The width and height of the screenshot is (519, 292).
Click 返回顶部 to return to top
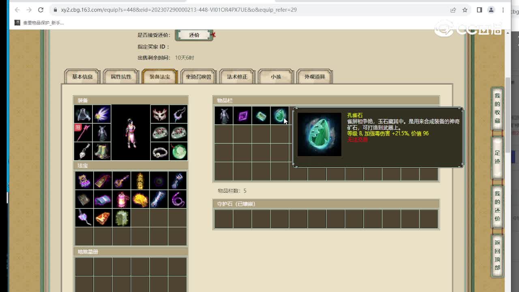498,255
